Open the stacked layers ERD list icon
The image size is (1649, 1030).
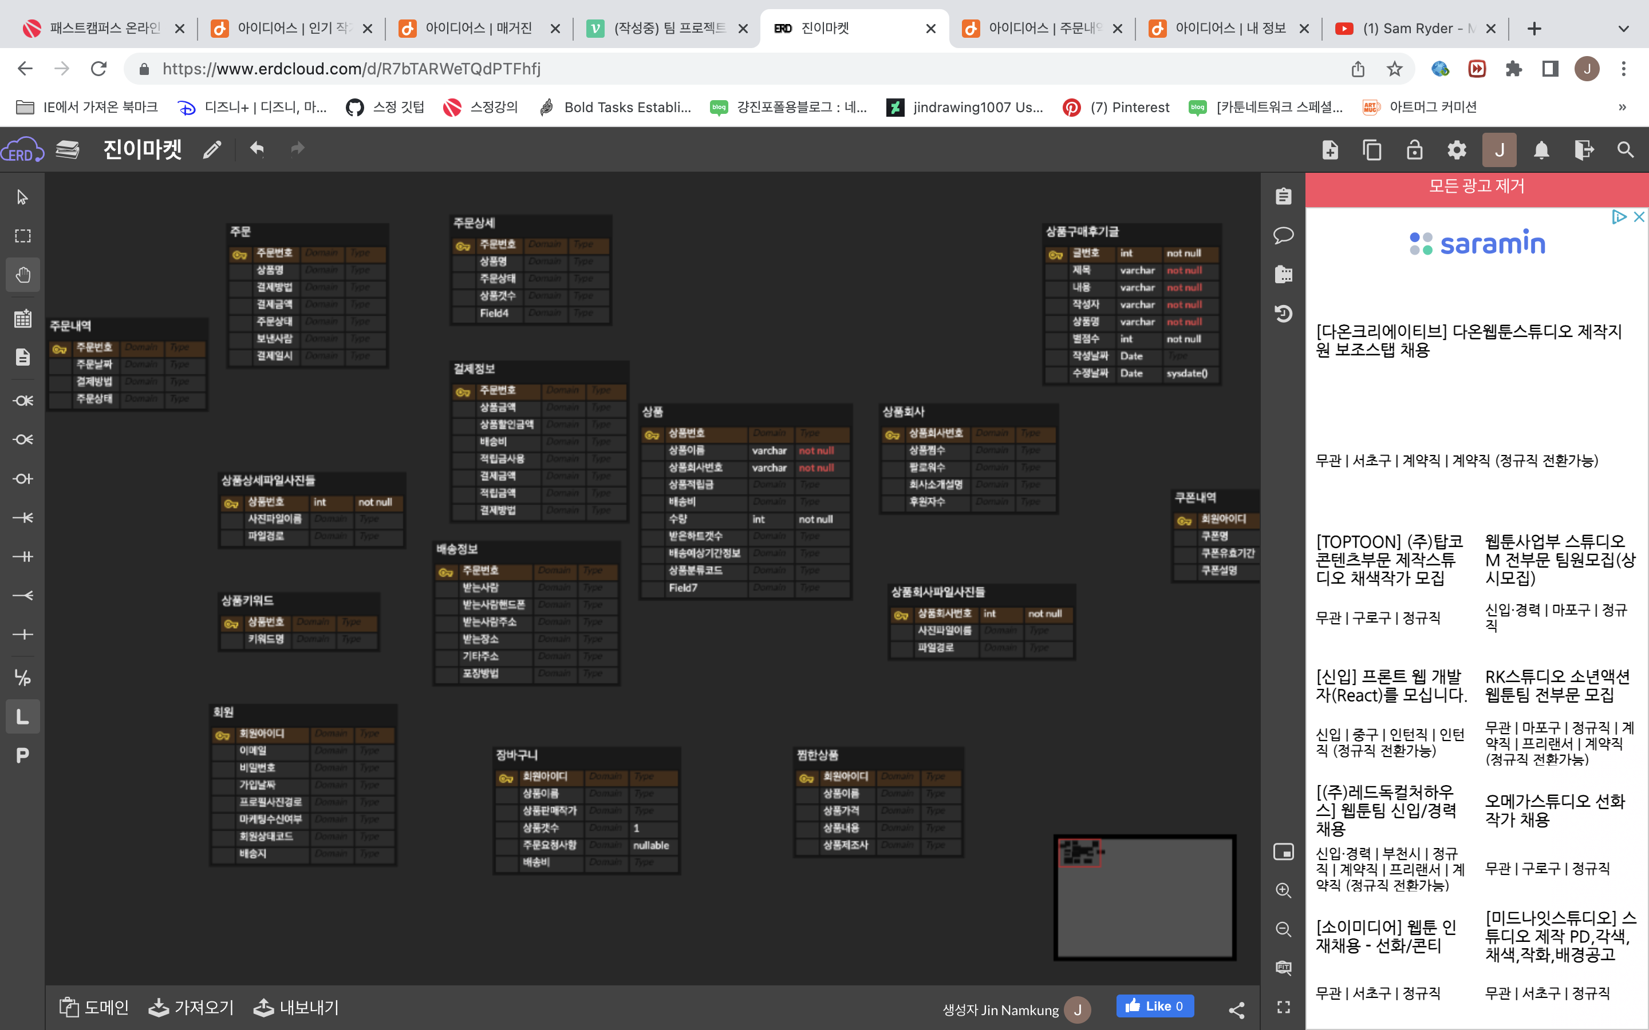[67, 149]
